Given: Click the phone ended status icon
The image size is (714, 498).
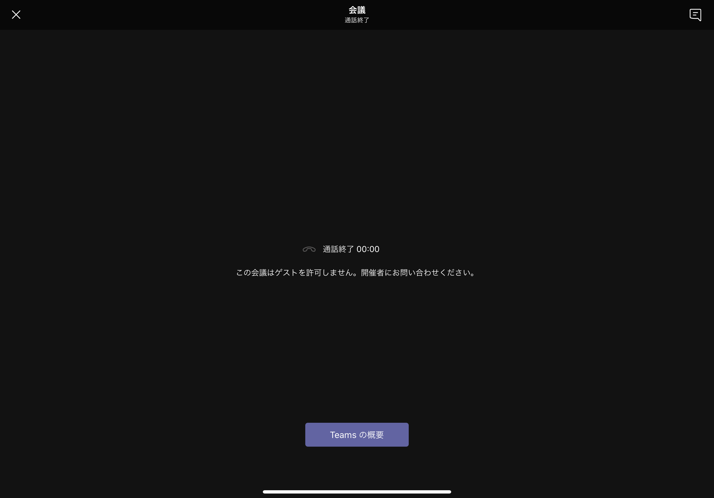Looking at the screenshot, I should click(x=309, y=249).
